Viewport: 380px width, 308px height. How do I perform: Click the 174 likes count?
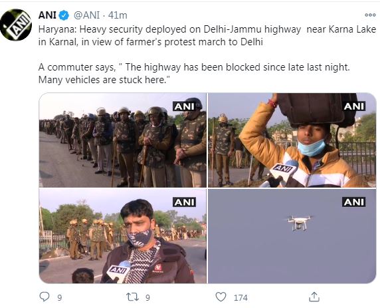click(240, 297)
